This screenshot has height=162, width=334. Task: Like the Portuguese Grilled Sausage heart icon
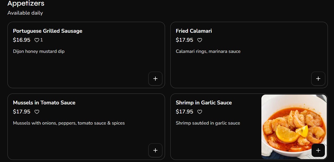(37, 40)
